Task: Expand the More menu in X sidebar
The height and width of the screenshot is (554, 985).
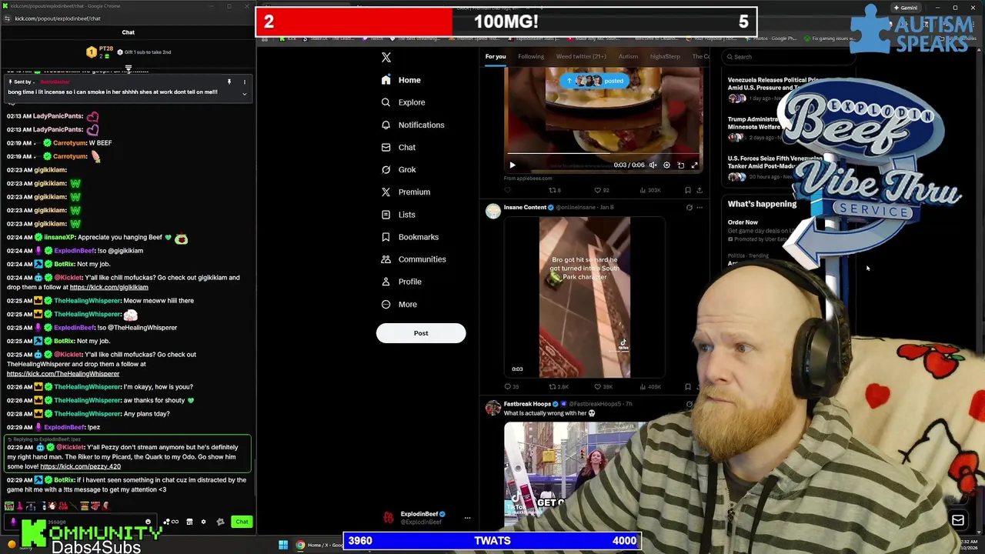Action: tap(399, 304)
